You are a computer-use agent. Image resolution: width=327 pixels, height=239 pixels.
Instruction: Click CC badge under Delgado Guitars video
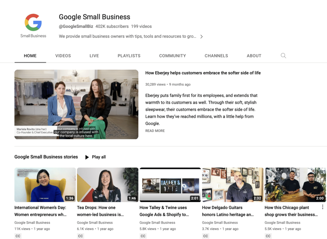click(206, 236)
